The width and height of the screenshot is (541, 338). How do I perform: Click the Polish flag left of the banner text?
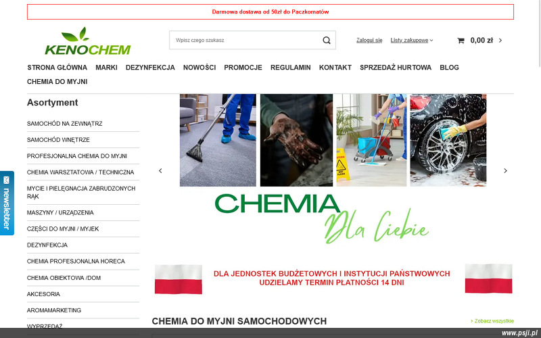coord(179,279)
